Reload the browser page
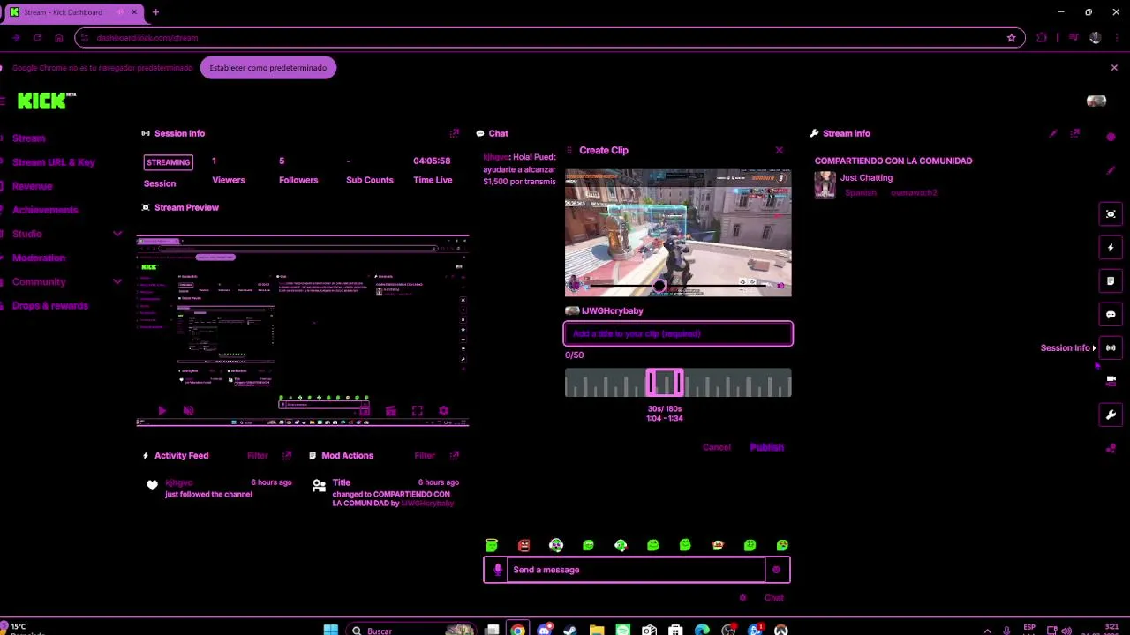 tap(37, 38)
